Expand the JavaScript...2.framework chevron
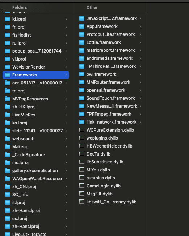 (140, 18)
